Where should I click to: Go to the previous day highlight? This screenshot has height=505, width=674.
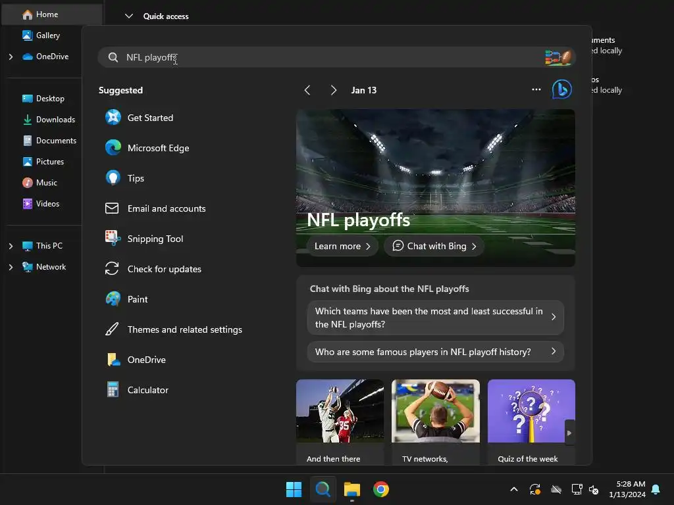pyautogui.click(x=307, y=89)
